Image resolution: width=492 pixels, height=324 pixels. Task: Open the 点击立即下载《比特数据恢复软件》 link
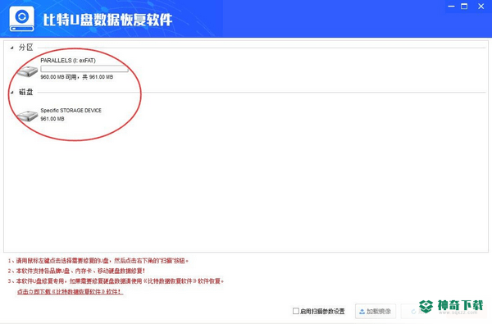pos(70,292)
